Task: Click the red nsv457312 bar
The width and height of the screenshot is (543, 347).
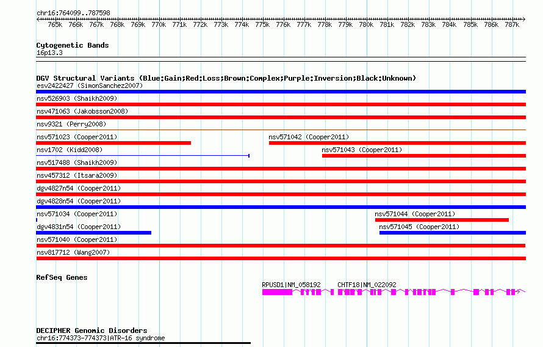Action: 281,181
